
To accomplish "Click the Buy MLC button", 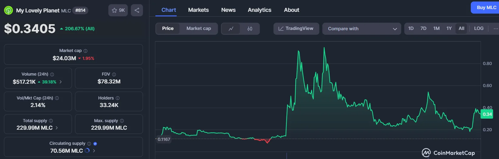I will coord(485,8).
